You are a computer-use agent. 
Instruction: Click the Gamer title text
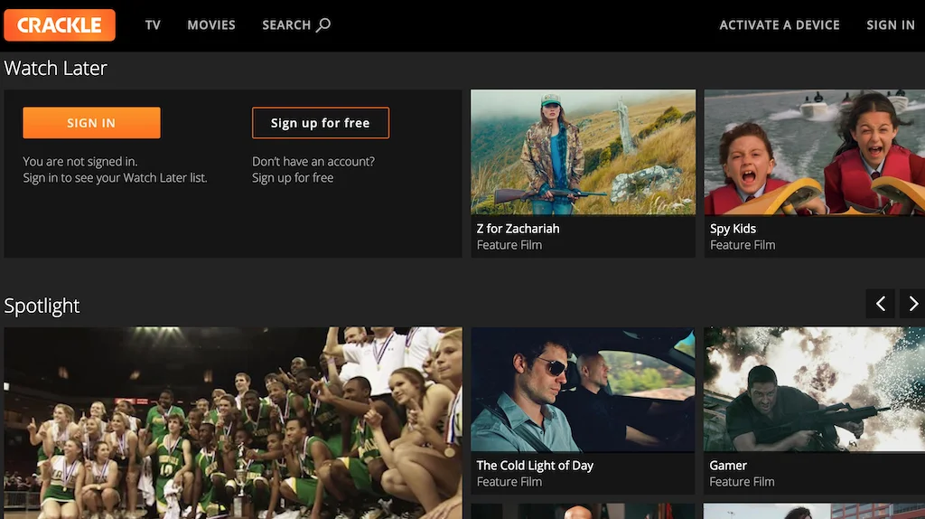click(728, 466)
